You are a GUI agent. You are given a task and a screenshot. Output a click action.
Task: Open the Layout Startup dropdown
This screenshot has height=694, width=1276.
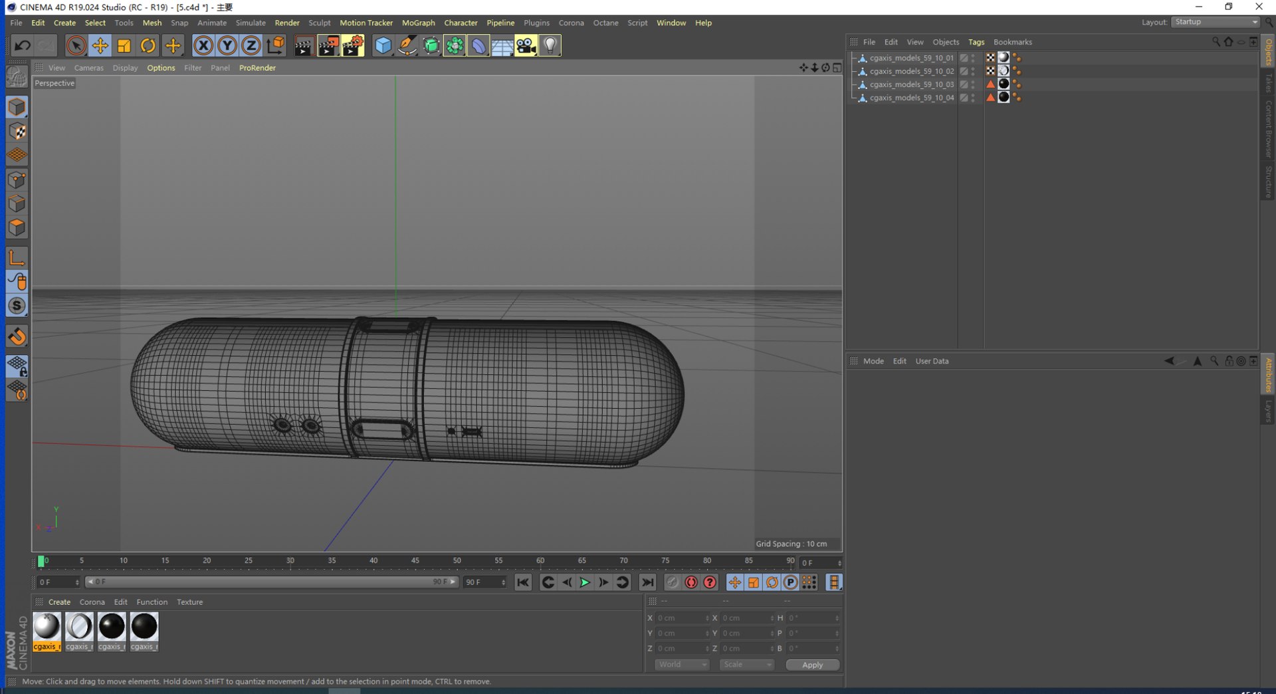coord(1216,22)
